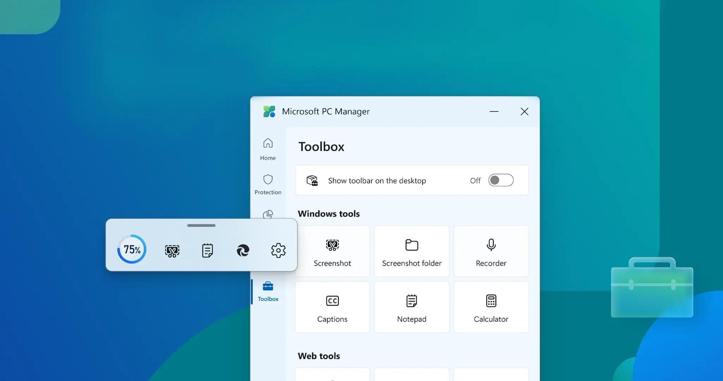Click the Microsoft PC Manager logo
723x381 pixels.
tap(269, 111)
